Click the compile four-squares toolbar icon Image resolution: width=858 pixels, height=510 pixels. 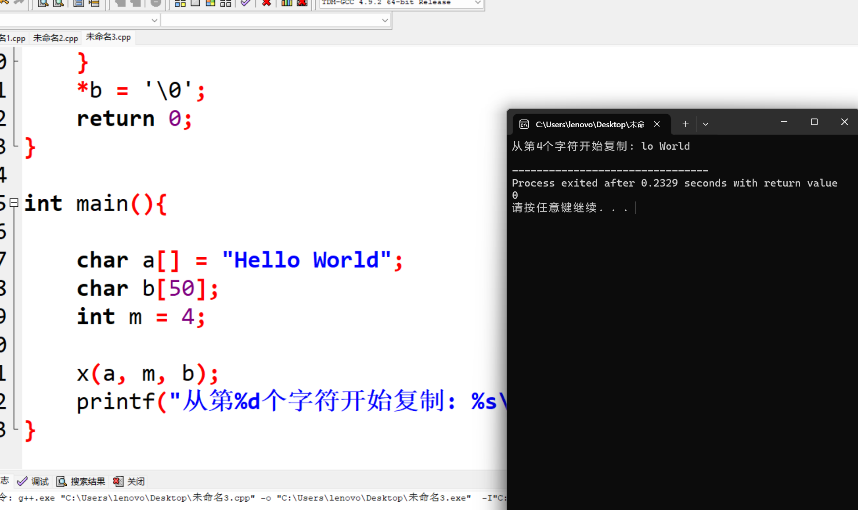(180, 3)
